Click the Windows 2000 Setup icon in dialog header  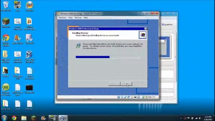pyautogui.click(x=142, y=35)
